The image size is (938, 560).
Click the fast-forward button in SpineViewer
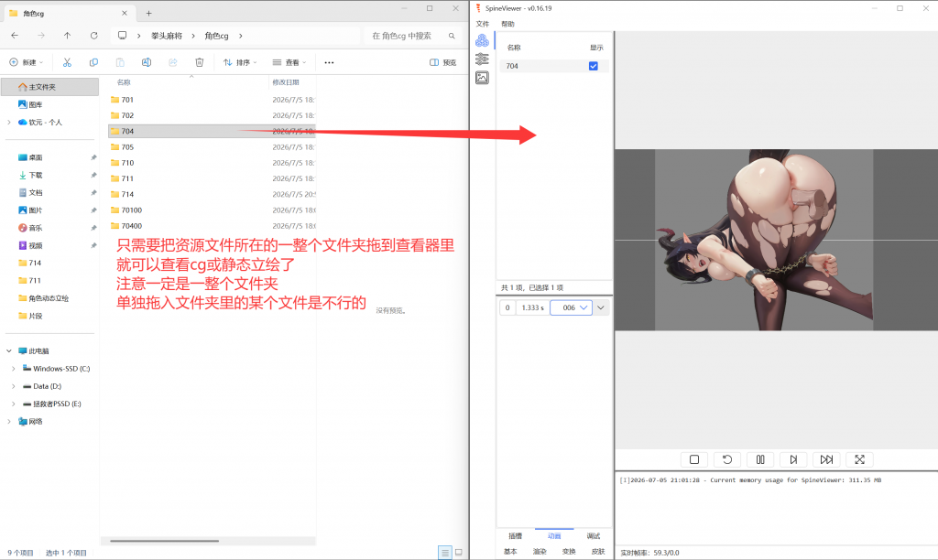pos(826,459)
